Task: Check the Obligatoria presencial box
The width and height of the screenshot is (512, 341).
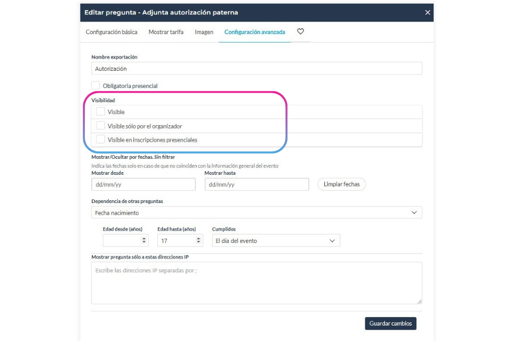Action: point(95,85)
